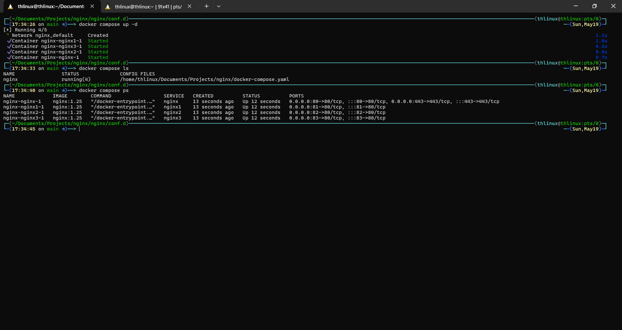The width and height of the screenshot is (622, 330).
Task: Click the Linux penguin icon on second tab
Action: pyautogui.click(x=108, y=6)
